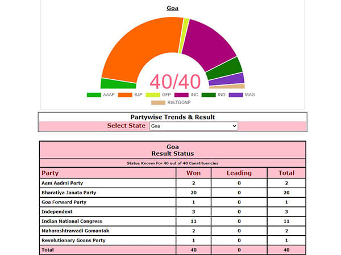Select the Indian National Congress row name
Image resolution: width=341 pixels, height=255 pixels.
[x=72, y=221]
